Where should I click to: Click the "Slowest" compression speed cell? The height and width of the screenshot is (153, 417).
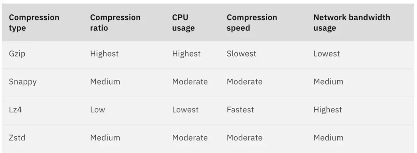(x=241, y=54)
